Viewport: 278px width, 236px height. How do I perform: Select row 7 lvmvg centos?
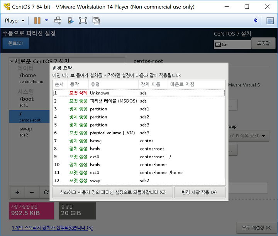click(x=139, y=141)
